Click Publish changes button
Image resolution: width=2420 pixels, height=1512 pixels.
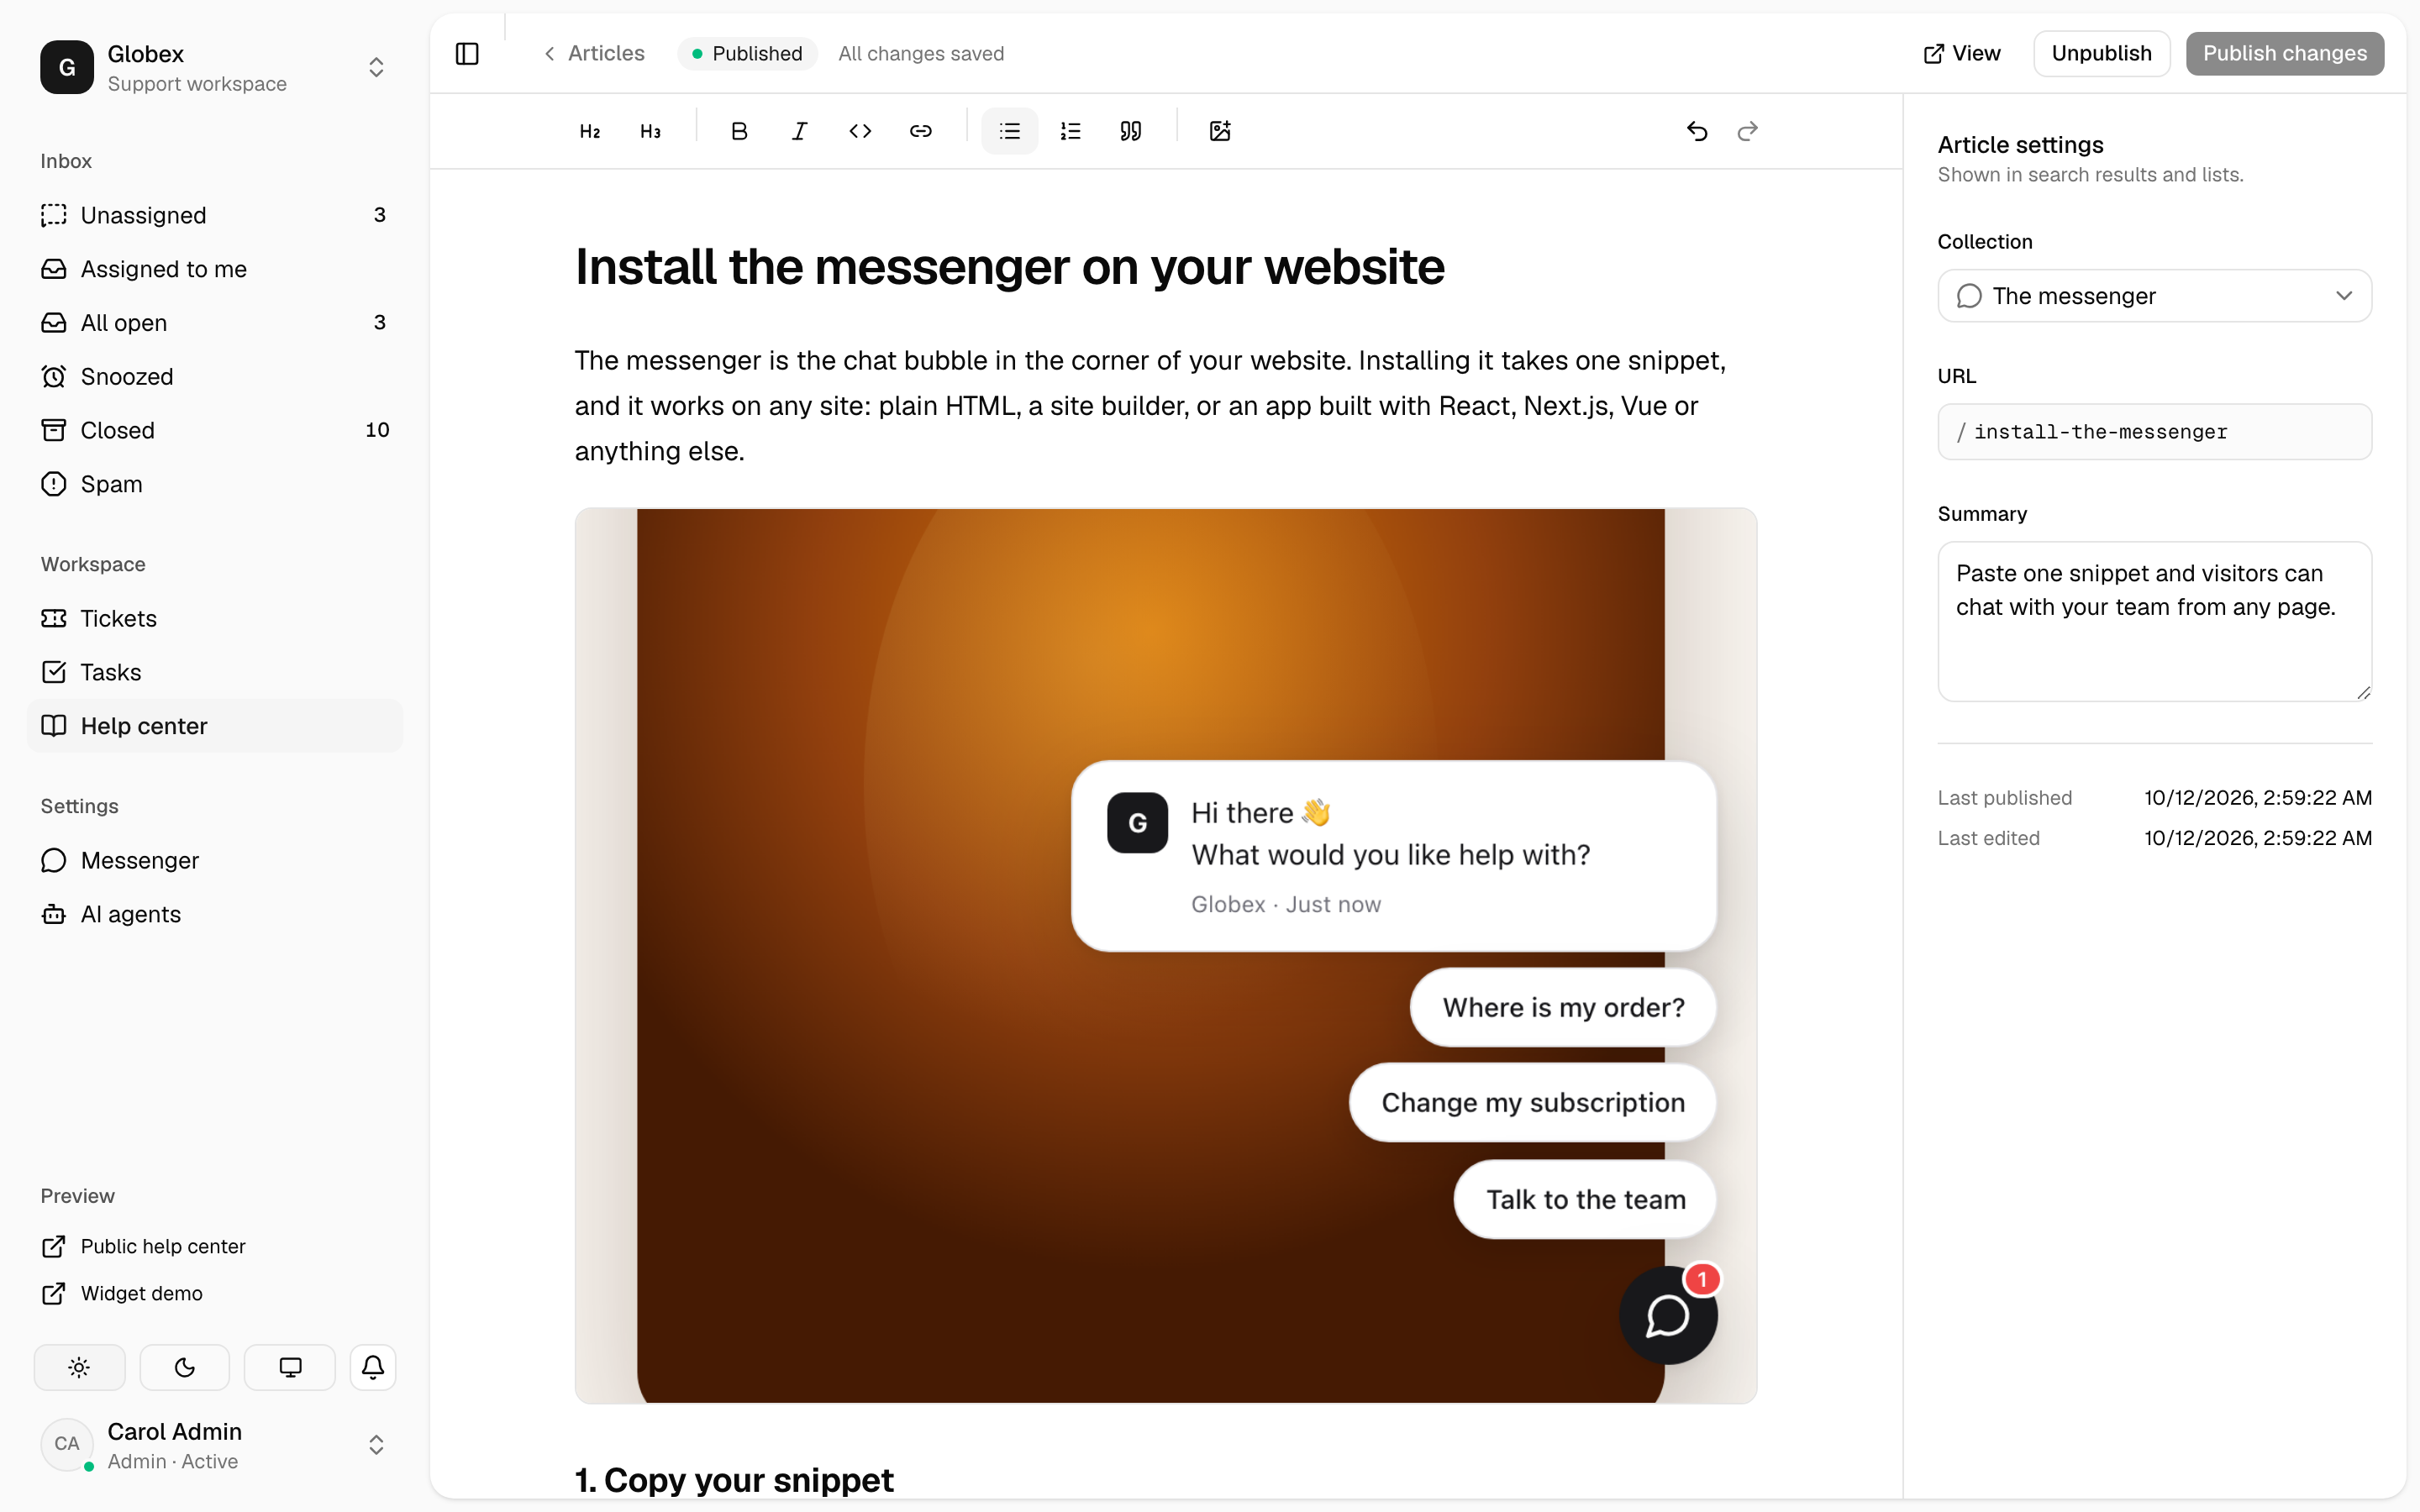tap(2284, 53)
